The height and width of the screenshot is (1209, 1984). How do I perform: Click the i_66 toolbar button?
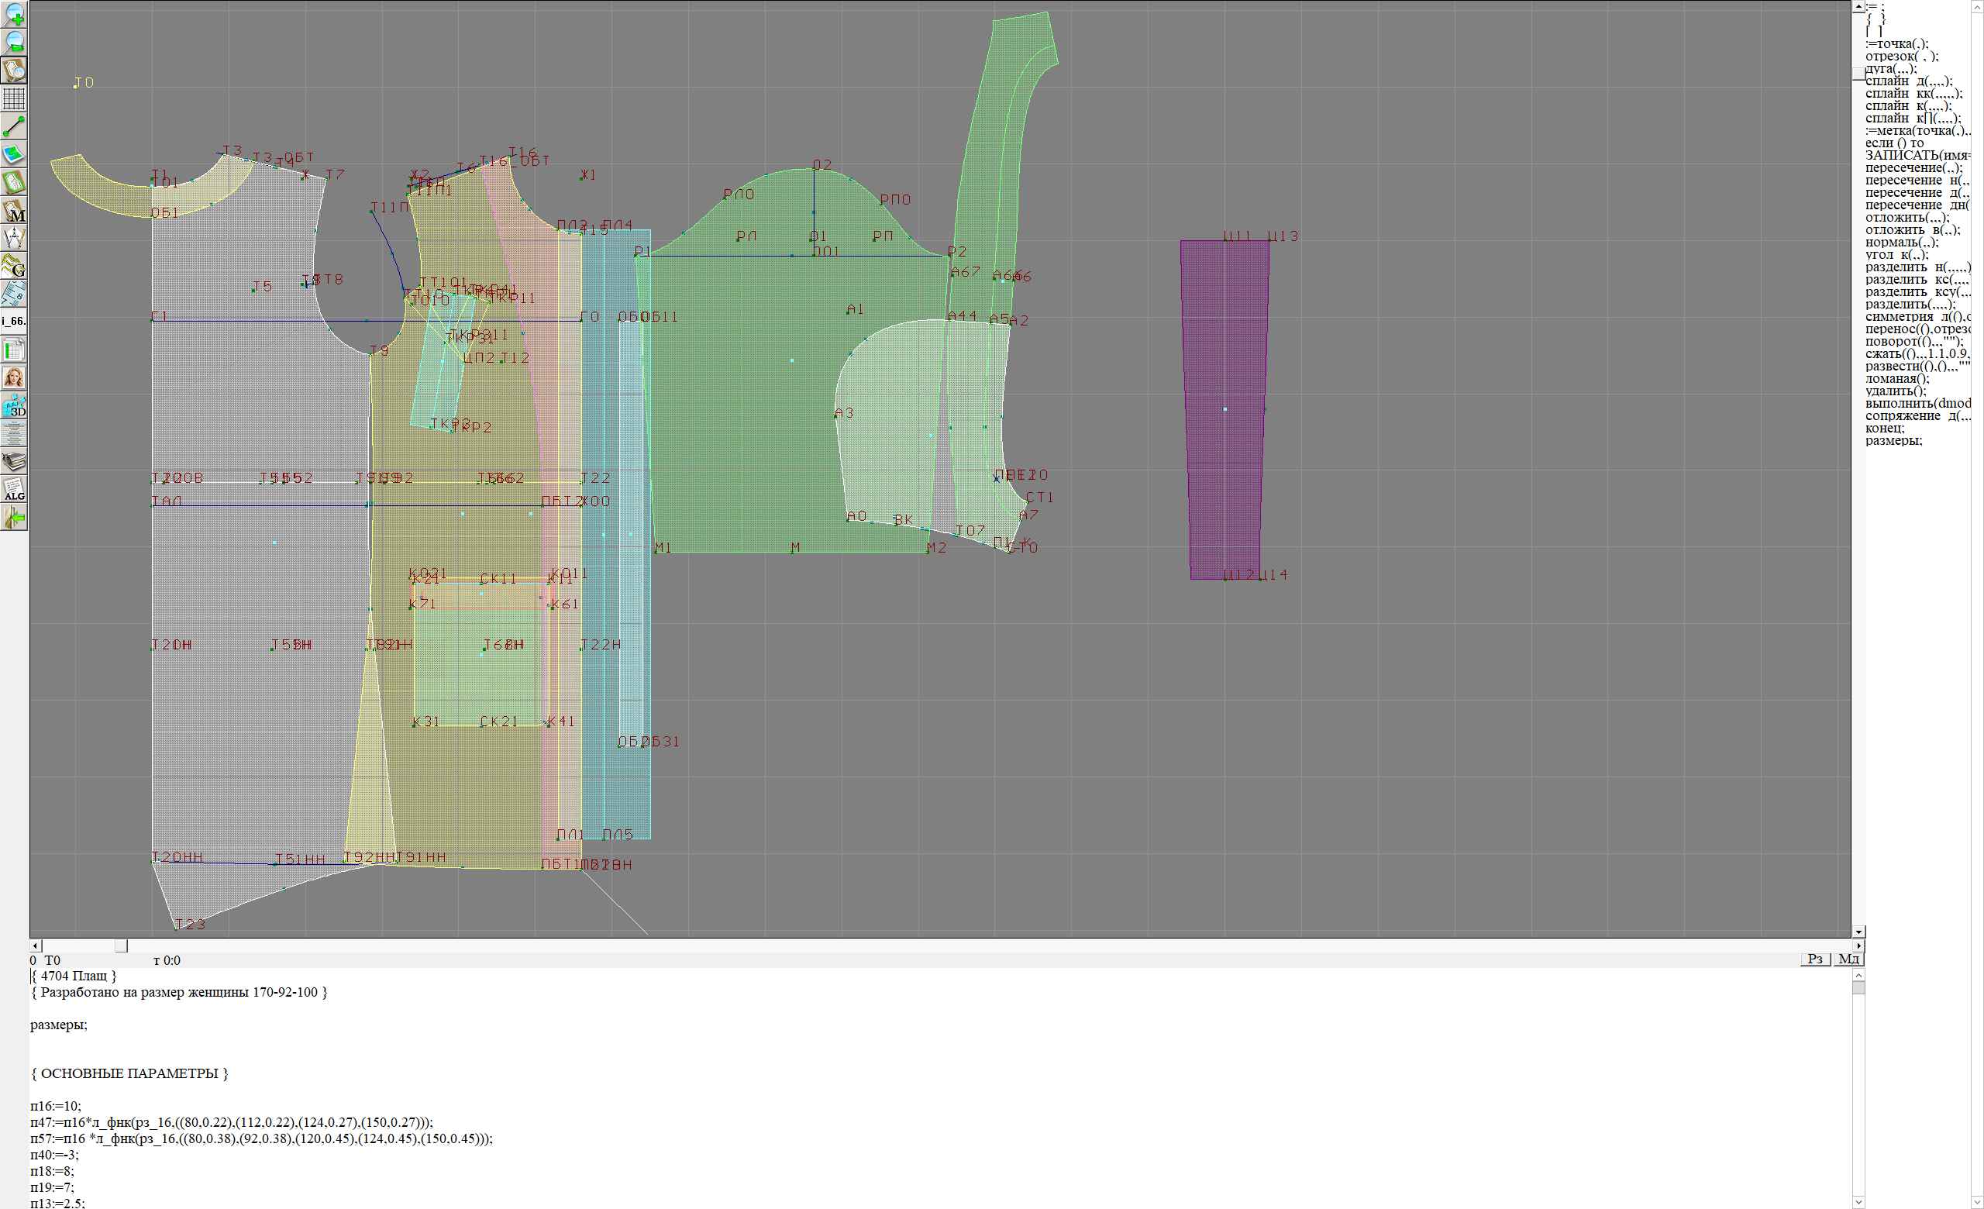tap(15, 321)
